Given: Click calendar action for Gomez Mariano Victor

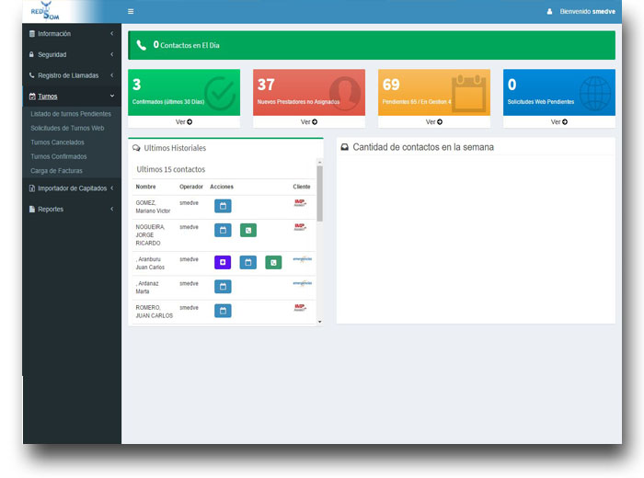Looking at the screenshot, I should 223,206.
